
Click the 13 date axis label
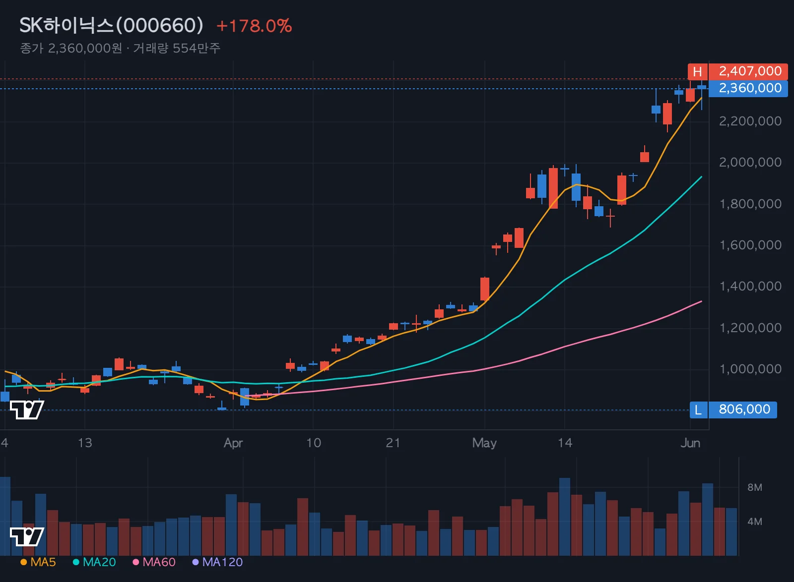pos(85,443)
